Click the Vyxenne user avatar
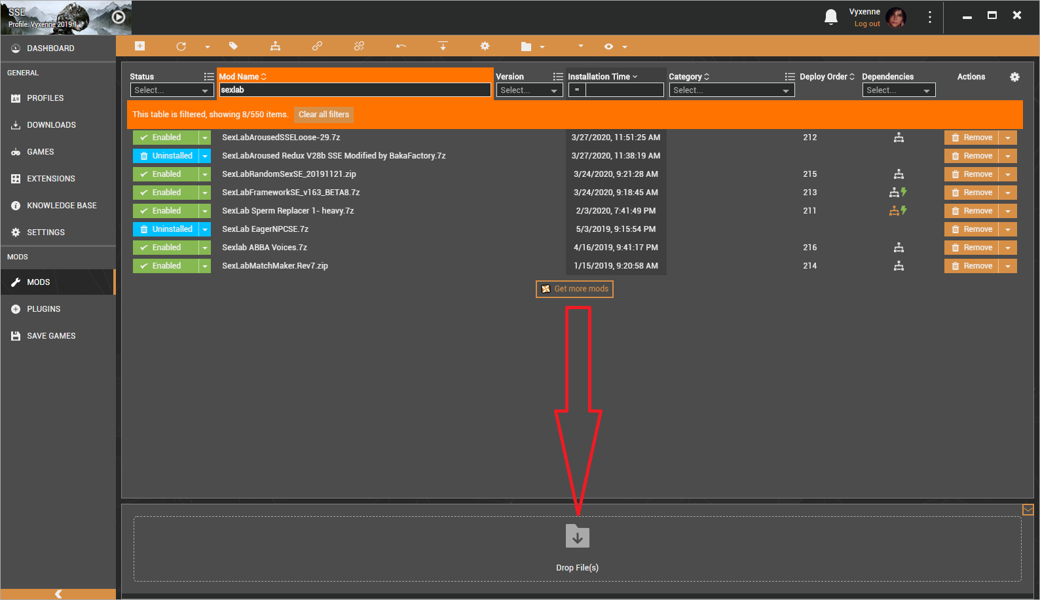The width and height of the screenshot is (1040, 600). coord(896,18)
